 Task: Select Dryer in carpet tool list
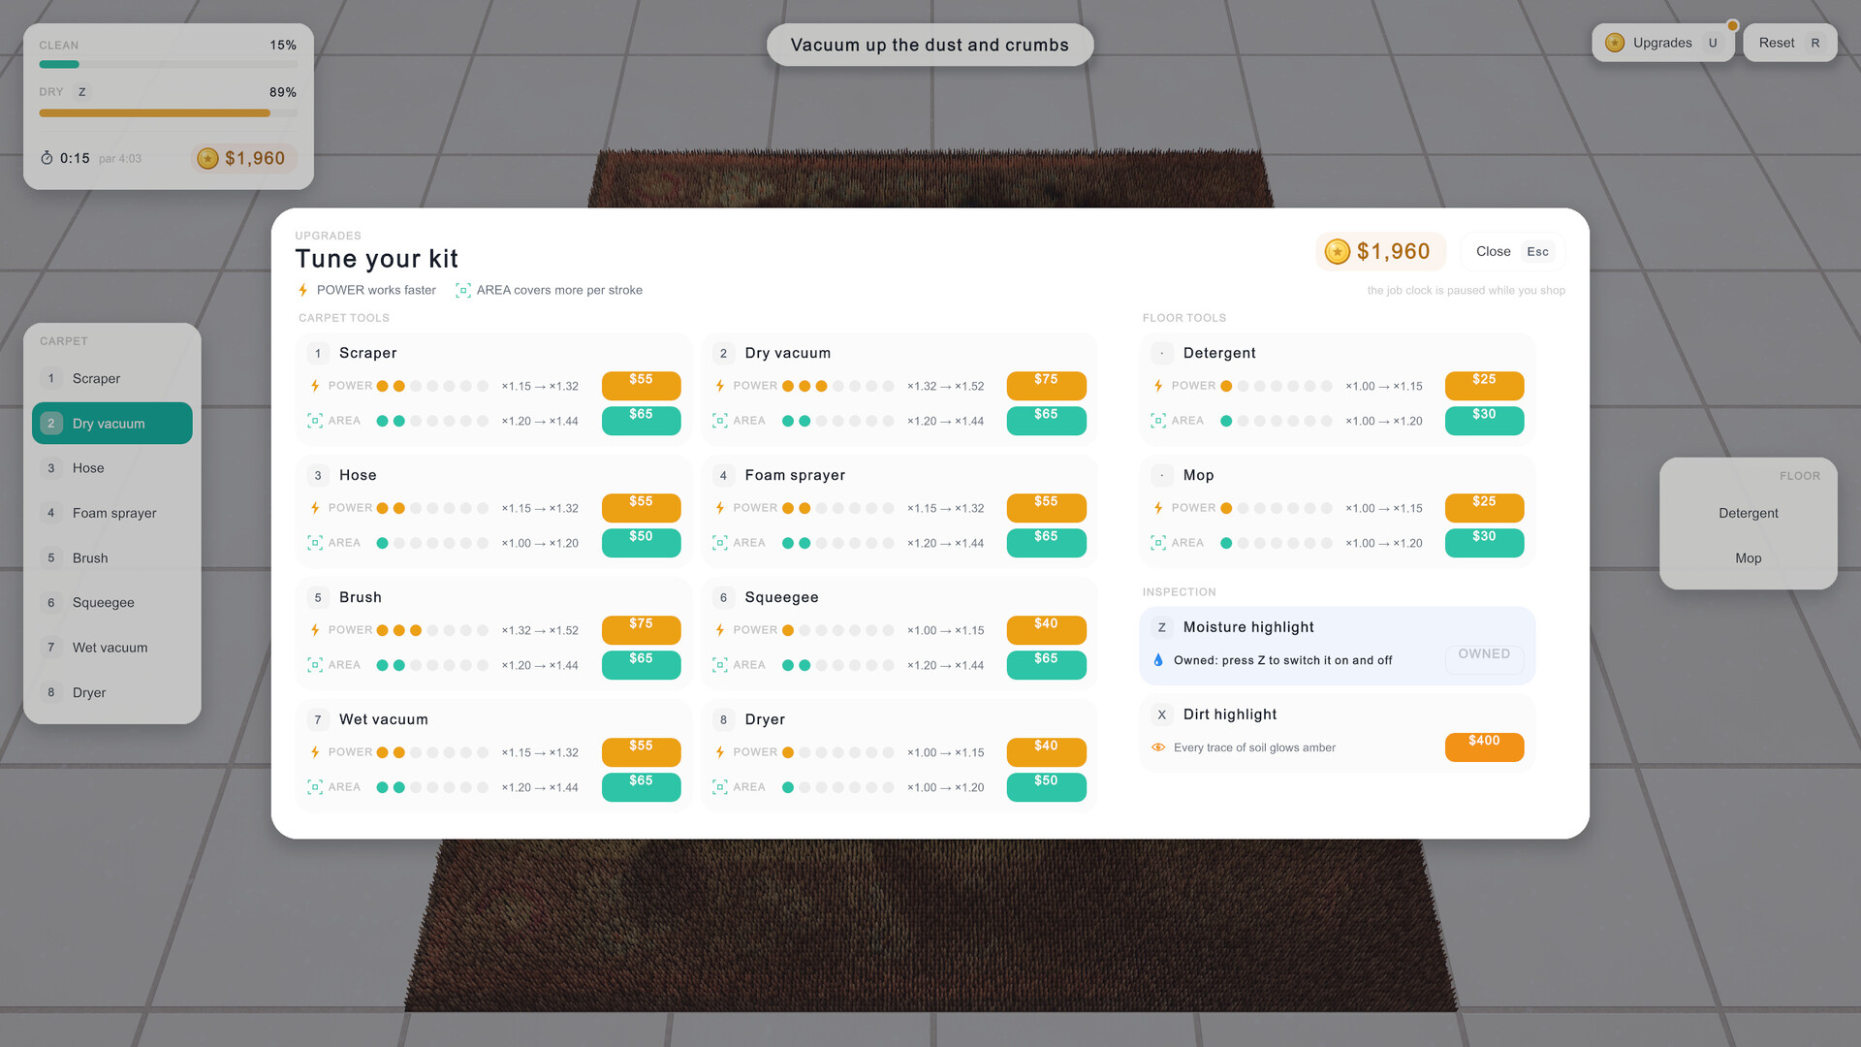click(x=112, y=692)
